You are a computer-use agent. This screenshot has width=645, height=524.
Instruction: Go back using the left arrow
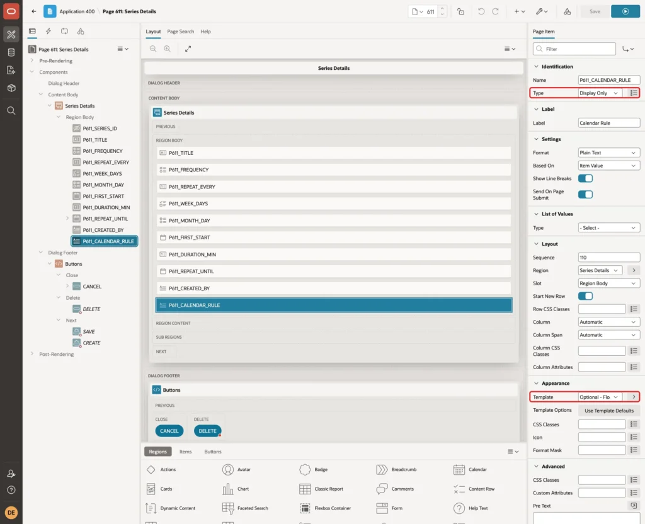click(x=34, y=11)
